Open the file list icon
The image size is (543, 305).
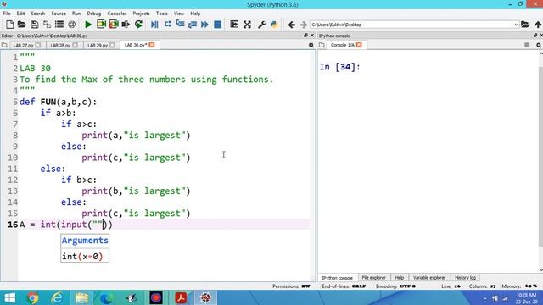(59, 25)
